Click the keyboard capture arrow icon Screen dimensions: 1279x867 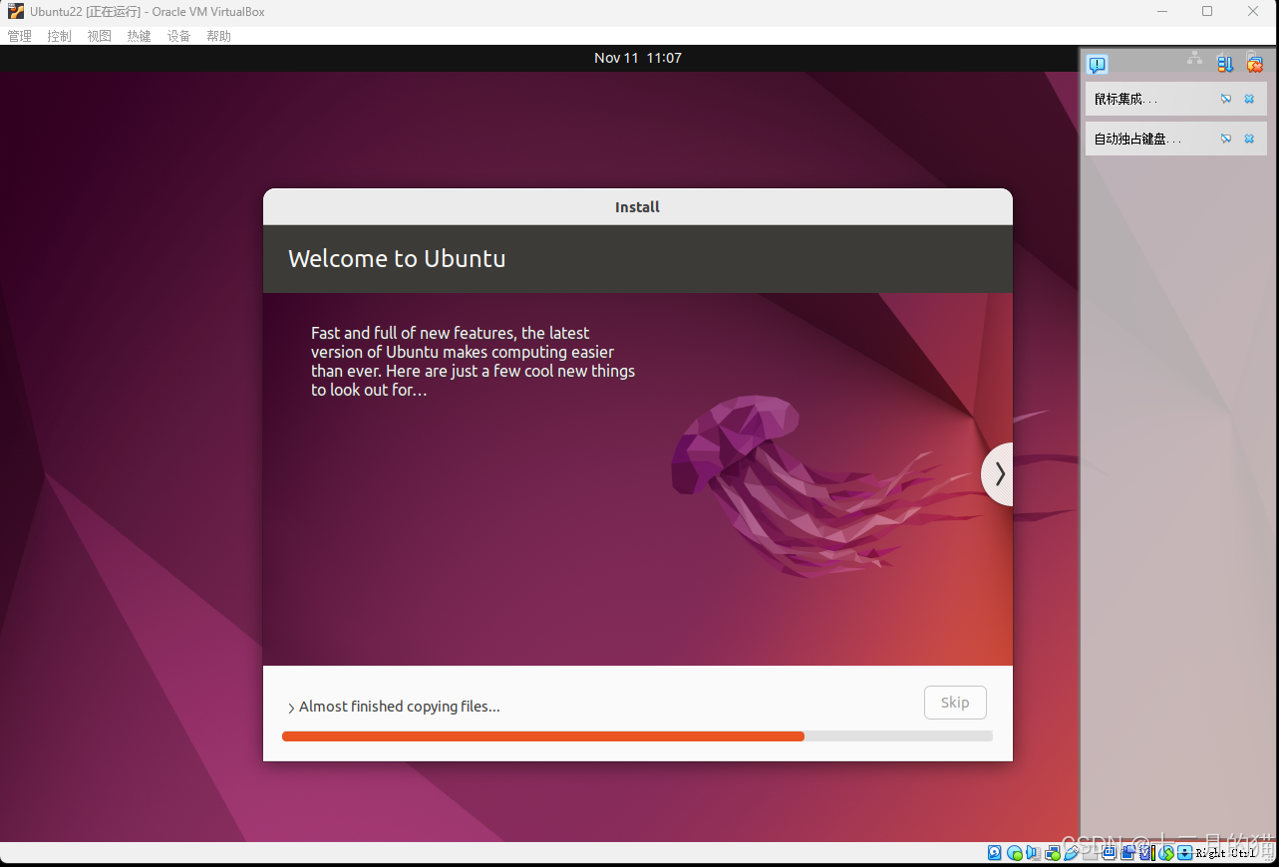point(1184,853)
